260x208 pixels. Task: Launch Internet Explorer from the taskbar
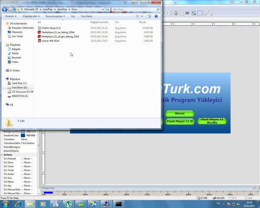tap(18, 204)
